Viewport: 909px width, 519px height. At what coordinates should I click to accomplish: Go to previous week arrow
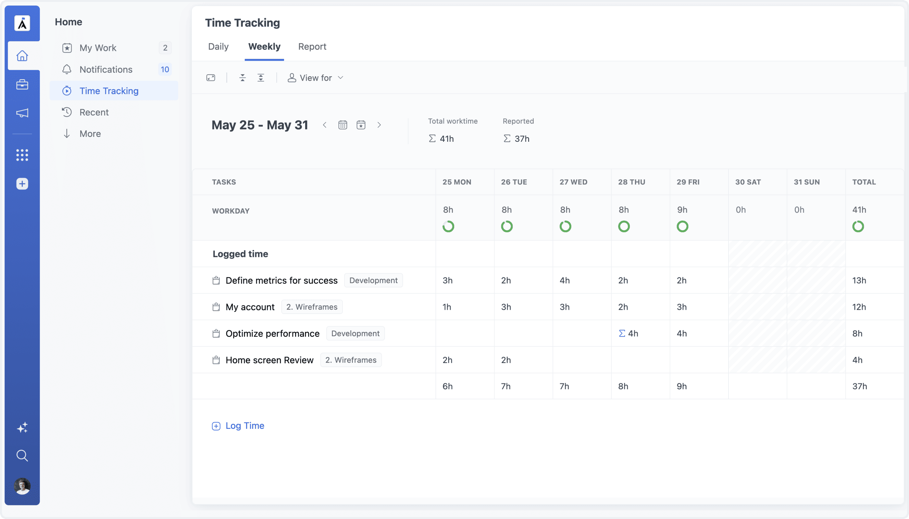click(x=325, y=125)
